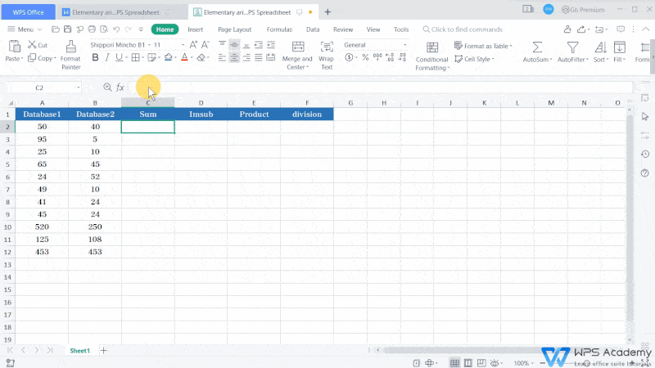Select cell A2 containing 50
Viewport: 655px width, 368px height.
point(42,127)
